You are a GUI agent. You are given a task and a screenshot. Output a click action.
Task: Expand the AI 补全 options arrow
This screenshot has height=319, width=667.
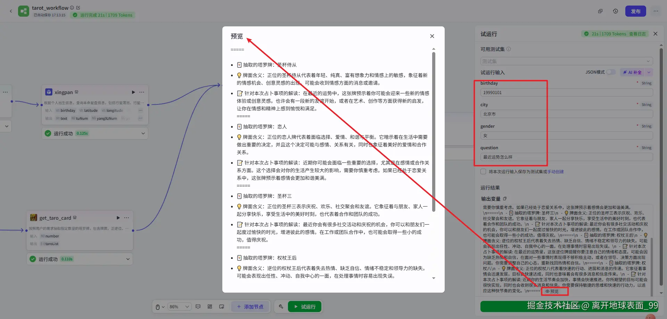tap(649, 72)
